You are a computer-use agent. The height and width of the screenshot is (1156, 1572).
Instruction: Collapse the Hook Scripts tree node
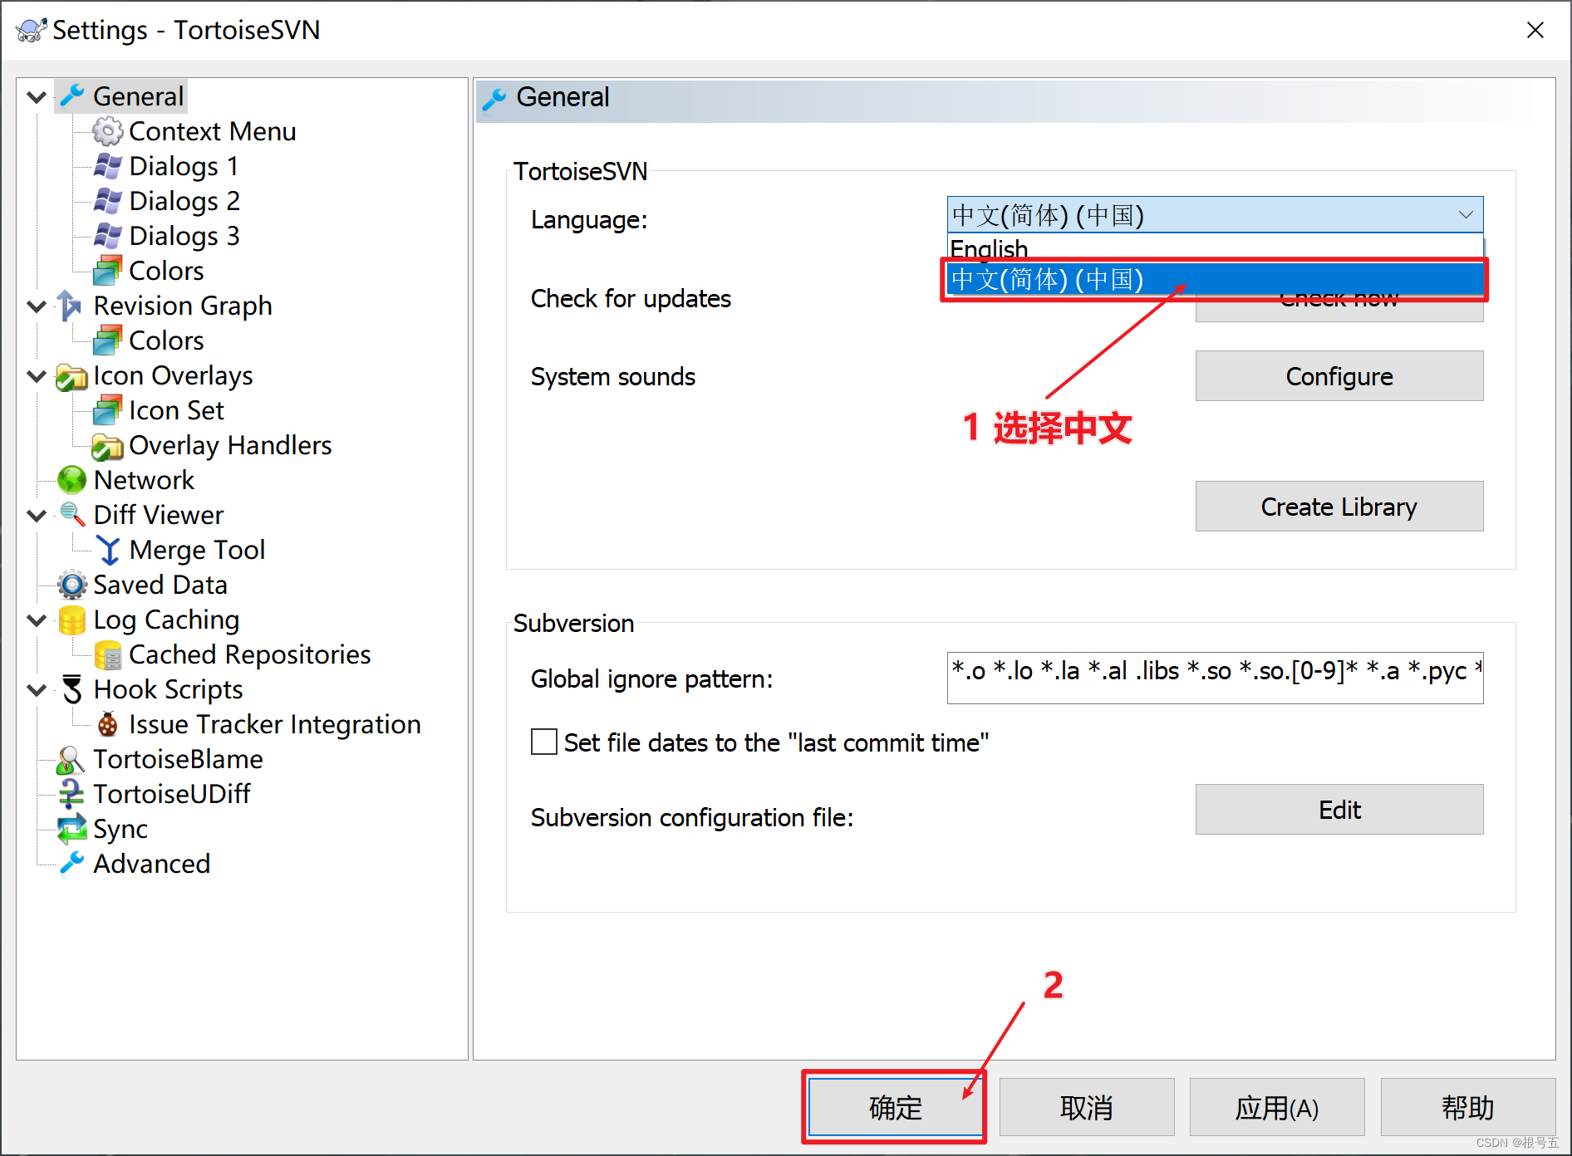tap(37, 690)
